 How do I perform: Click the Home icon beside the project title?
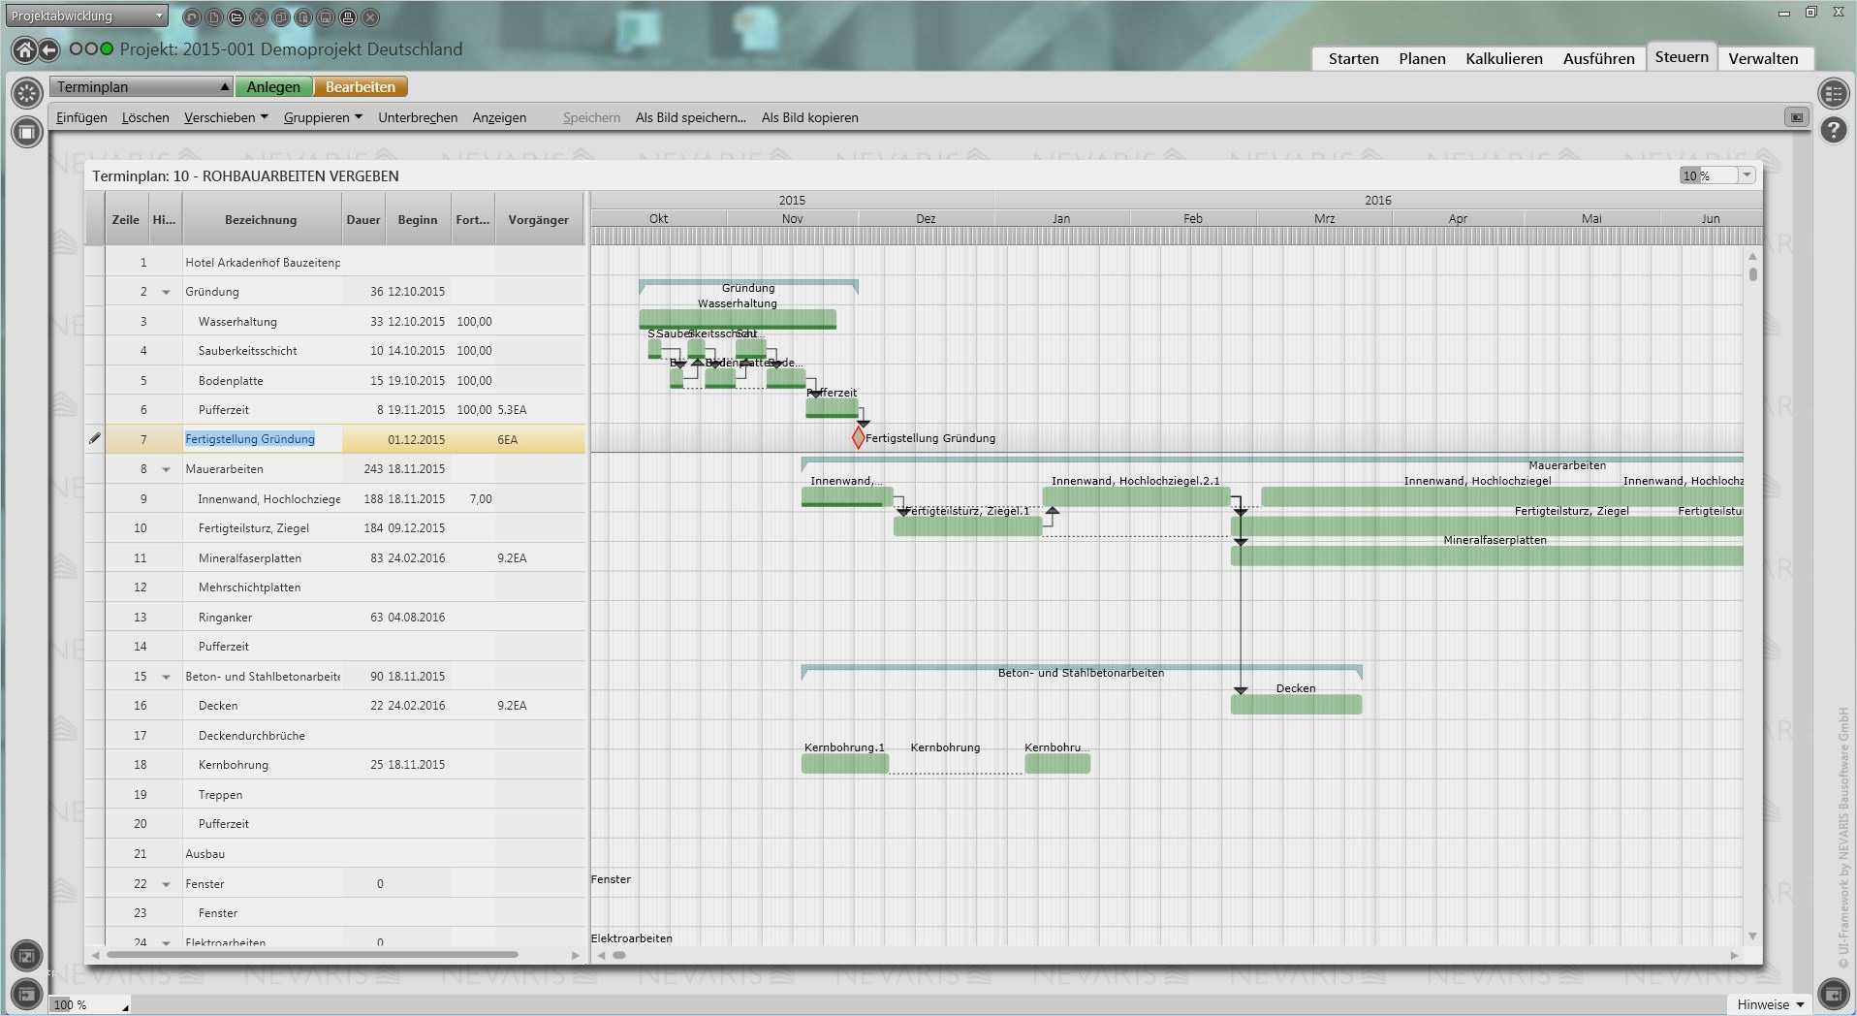24,49
